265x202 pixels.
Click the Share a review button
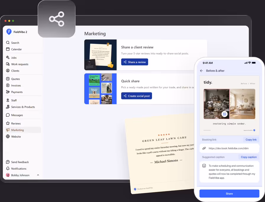135,62
